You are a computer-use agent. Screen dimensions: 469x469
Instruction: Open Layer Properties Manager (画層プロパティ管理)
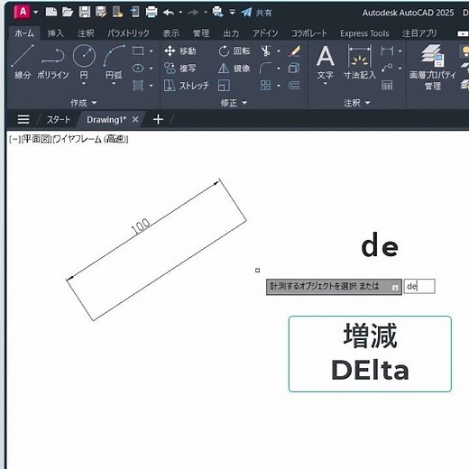point(433,68)
